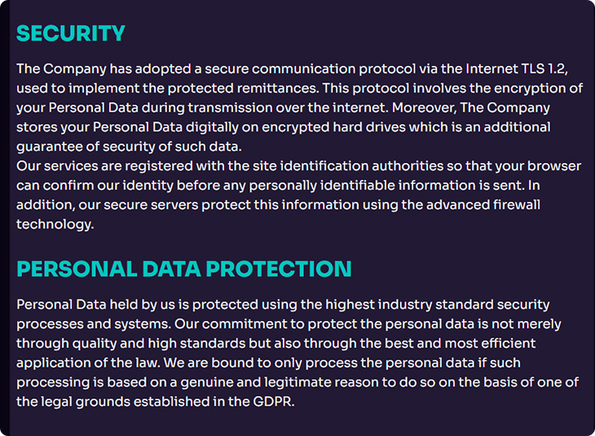Click the word 'technology.' ending security section

(x=55, y=224)
